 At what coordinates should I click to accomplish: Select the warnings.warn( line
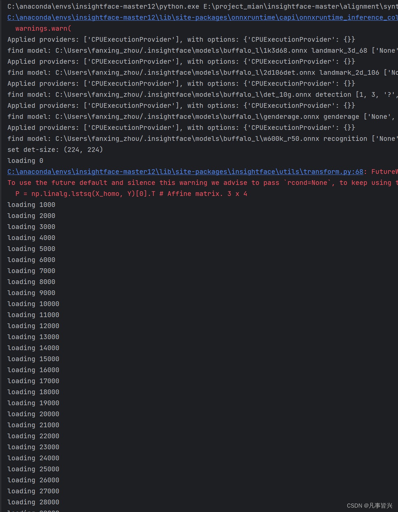[x=43, y=28]
